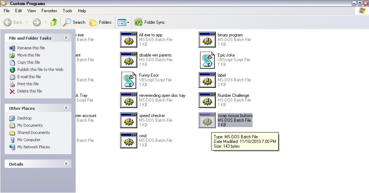
Task: Select the Number Challenge batch icon
Action: [207, 100]
